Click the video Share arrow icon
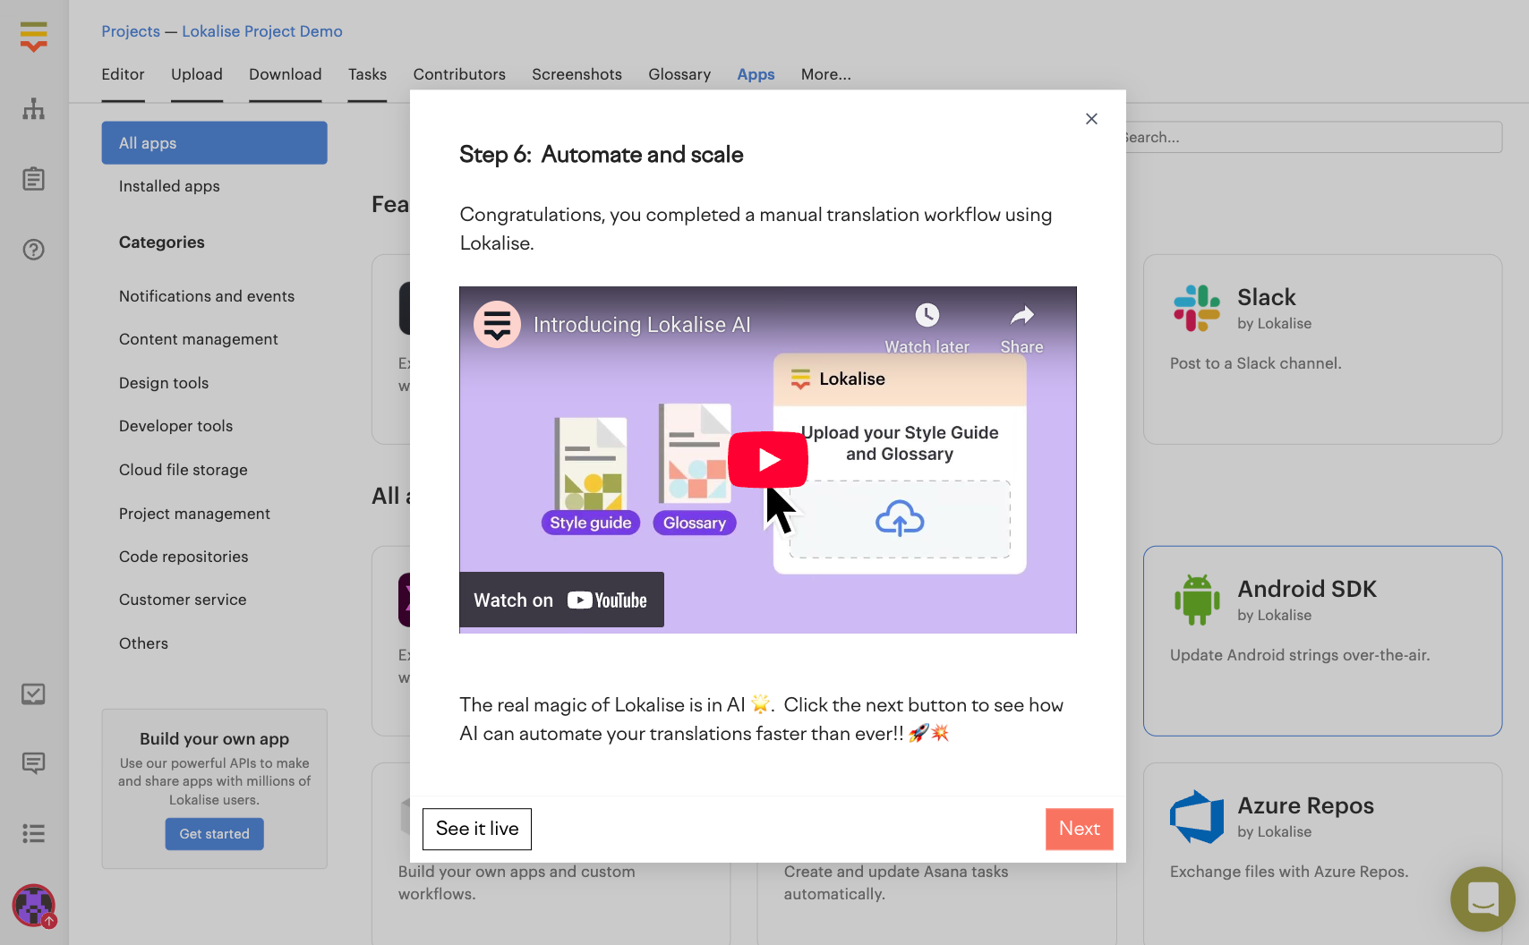Viewport: 1529px width, 945px height. (x=1022, y=315)
